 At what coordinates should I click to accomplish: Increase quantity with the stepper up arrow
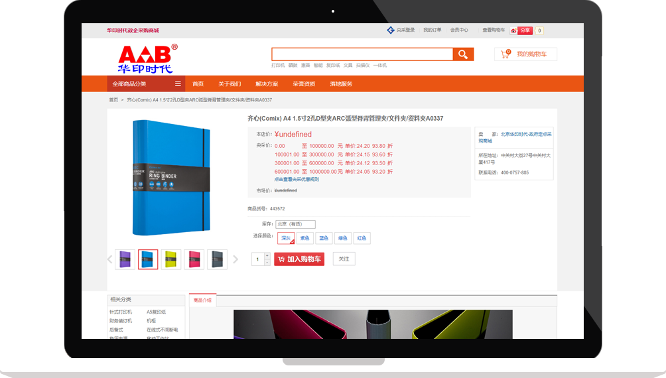[x=267, y=256]
